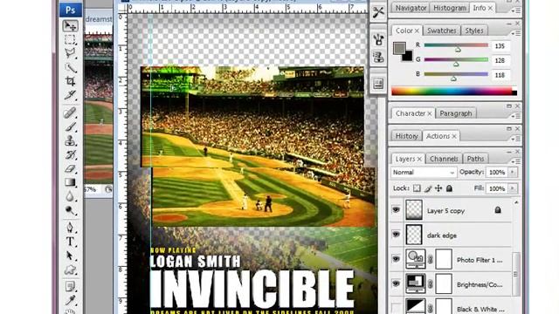Viewport: 559px width, 314px height.
Task: Switch to the Histogram tab
Action: coord(450,8)
